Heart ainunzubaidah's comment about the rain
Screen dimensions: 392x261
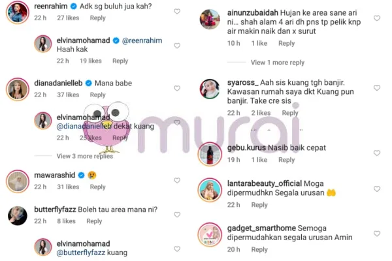pos(377,18)
